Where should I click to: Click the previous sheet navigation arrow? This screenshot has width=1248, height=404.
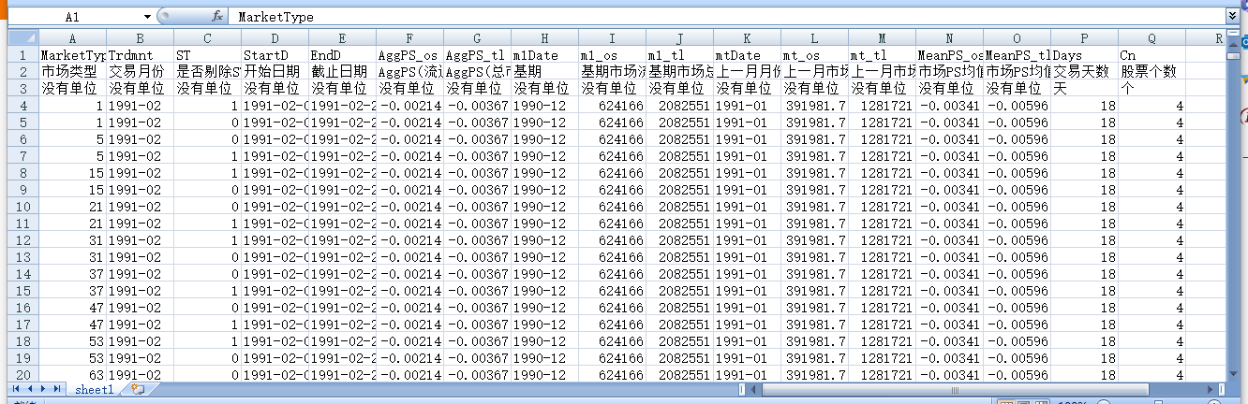28,388
